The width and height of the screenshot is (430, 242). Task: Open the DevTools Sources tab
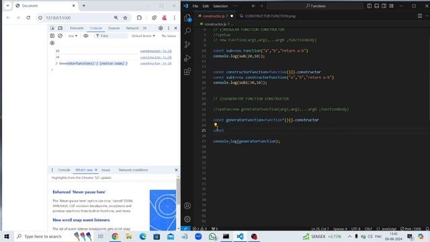pyautogui.click(x=114, y=28)
